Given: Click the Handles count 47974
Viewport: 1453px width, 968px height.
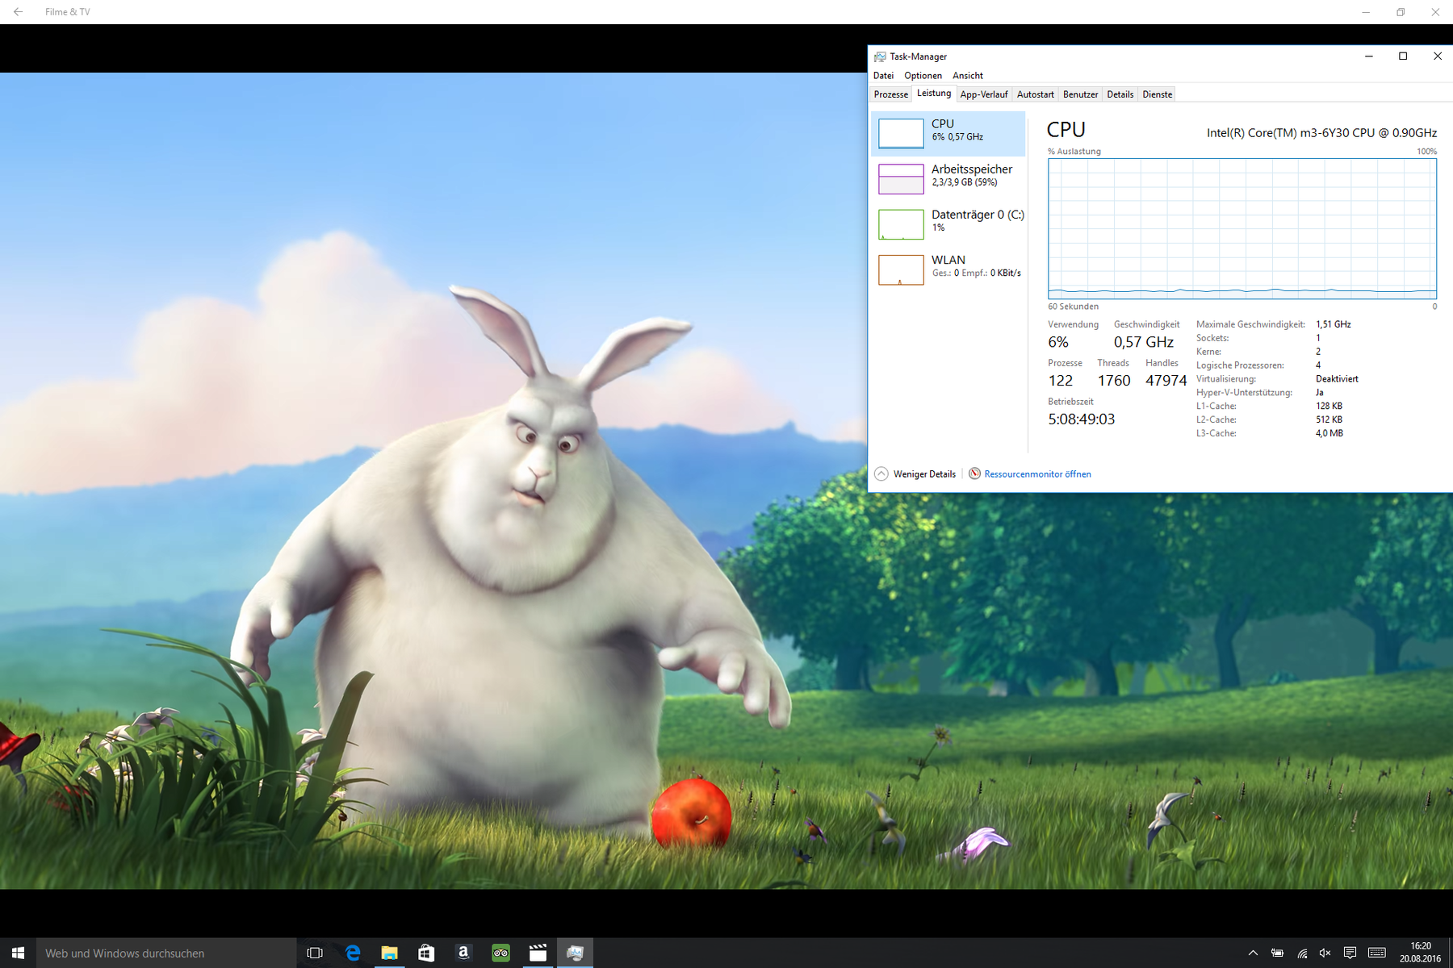Looking at the screenshot, I should [x=1166, y=381].
